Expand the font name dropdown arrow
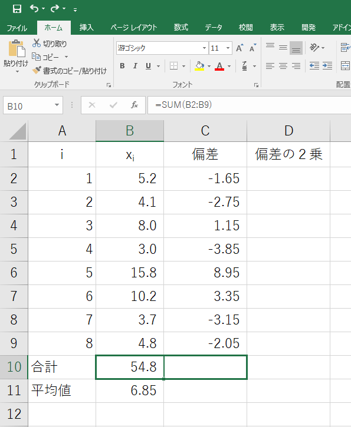351x427 pixels. pos(204,48)
